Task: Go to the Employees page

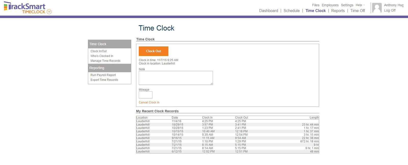Action: click(x=330, y=5)
